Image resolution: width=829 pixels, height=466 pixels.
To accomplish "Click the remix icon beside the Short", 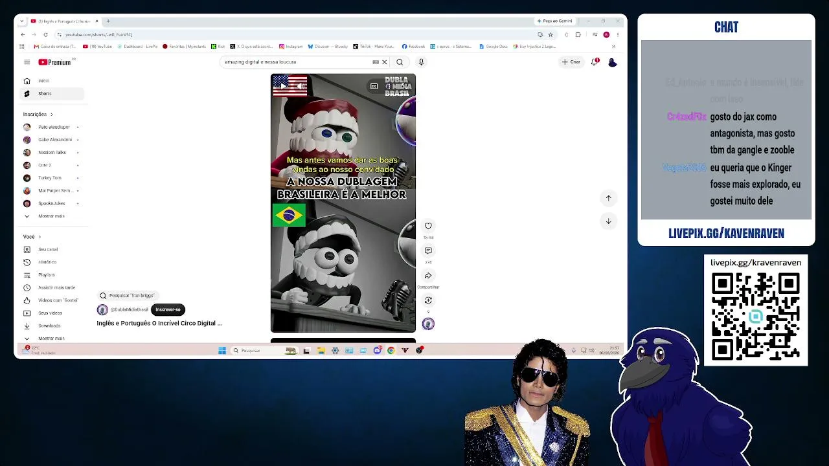I will tap(428, 300).
